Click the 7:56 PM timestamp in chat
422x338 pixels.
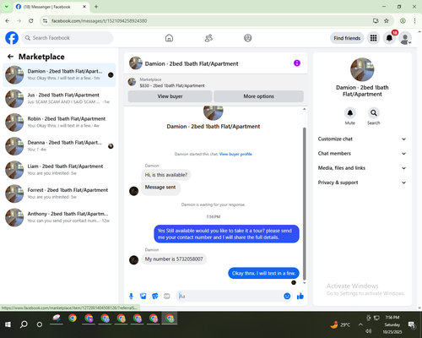[213, 216]
